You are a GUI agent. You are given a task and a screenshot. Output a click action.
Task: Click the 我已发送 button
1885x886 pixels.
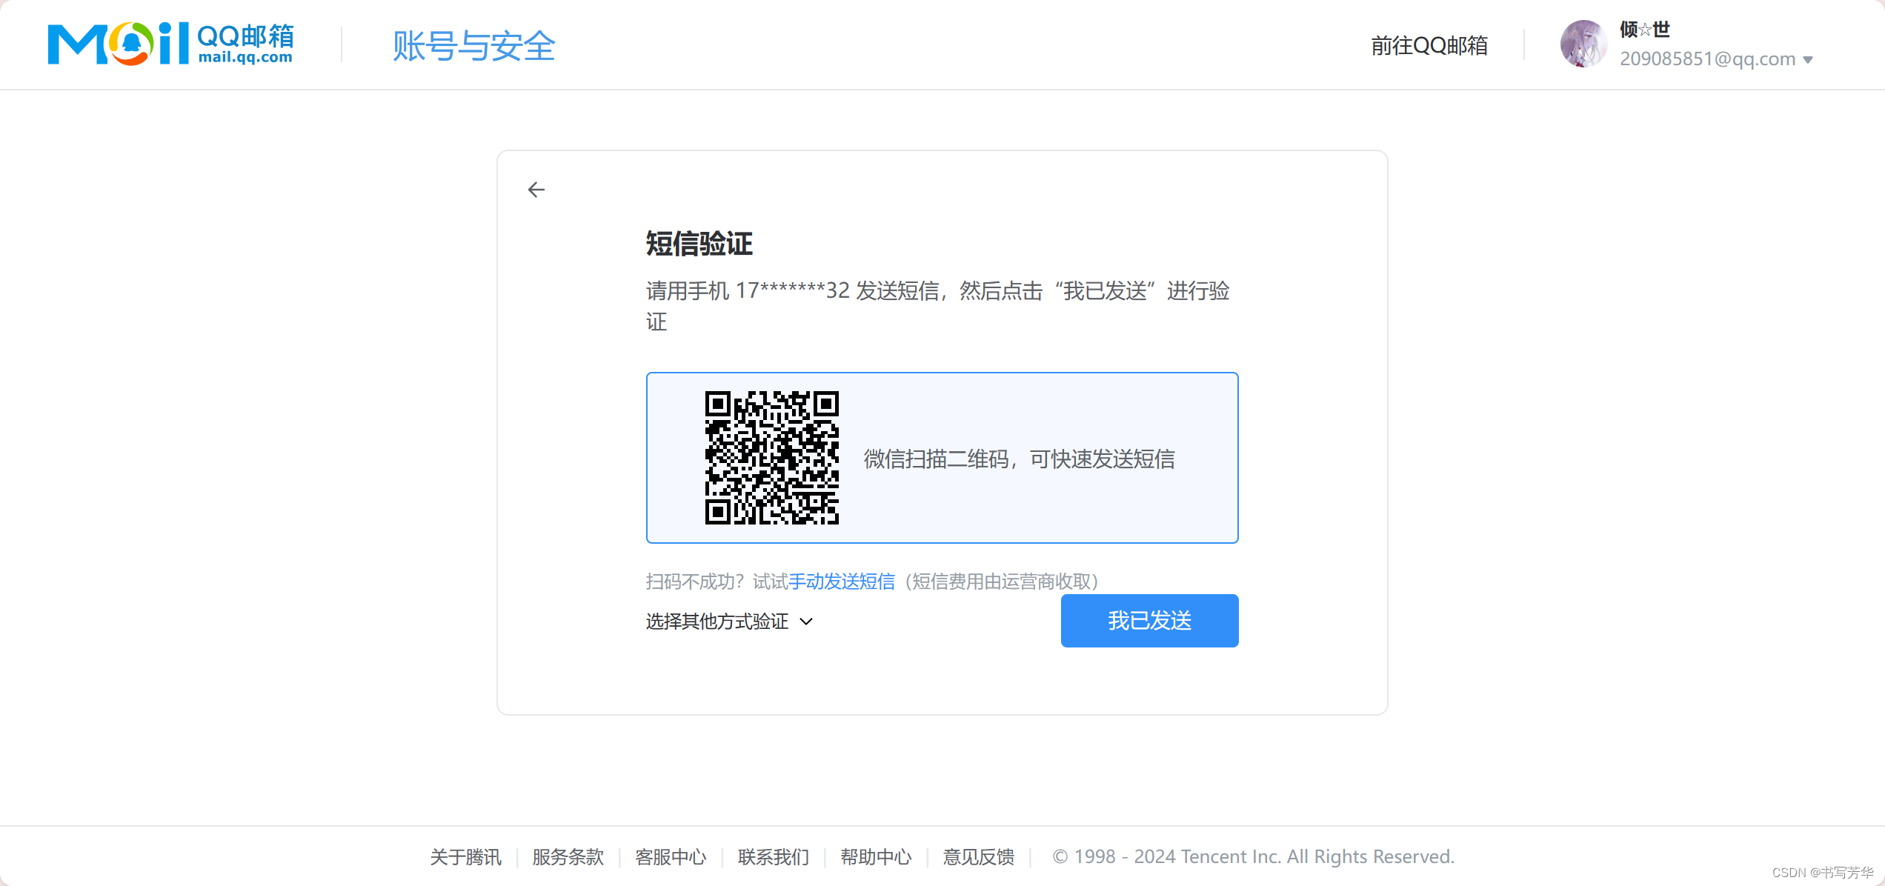click(1149, 621)
